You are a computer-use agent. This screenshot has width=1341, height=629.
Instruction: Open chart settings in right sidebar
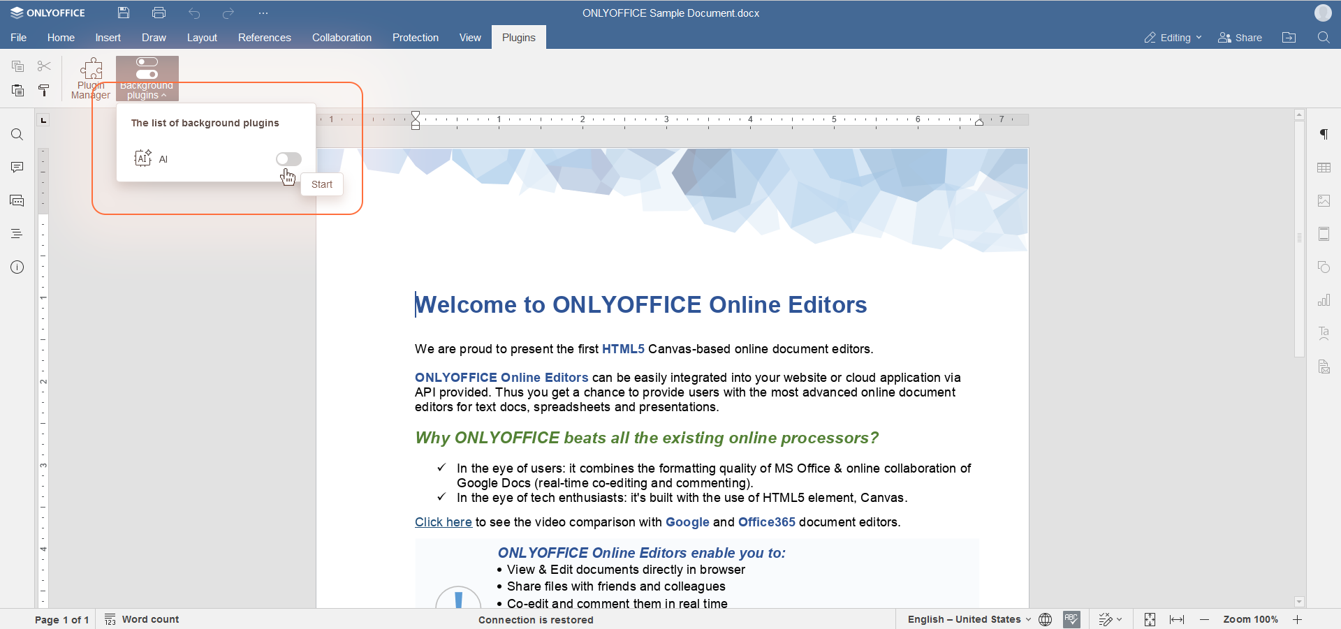1324,300
